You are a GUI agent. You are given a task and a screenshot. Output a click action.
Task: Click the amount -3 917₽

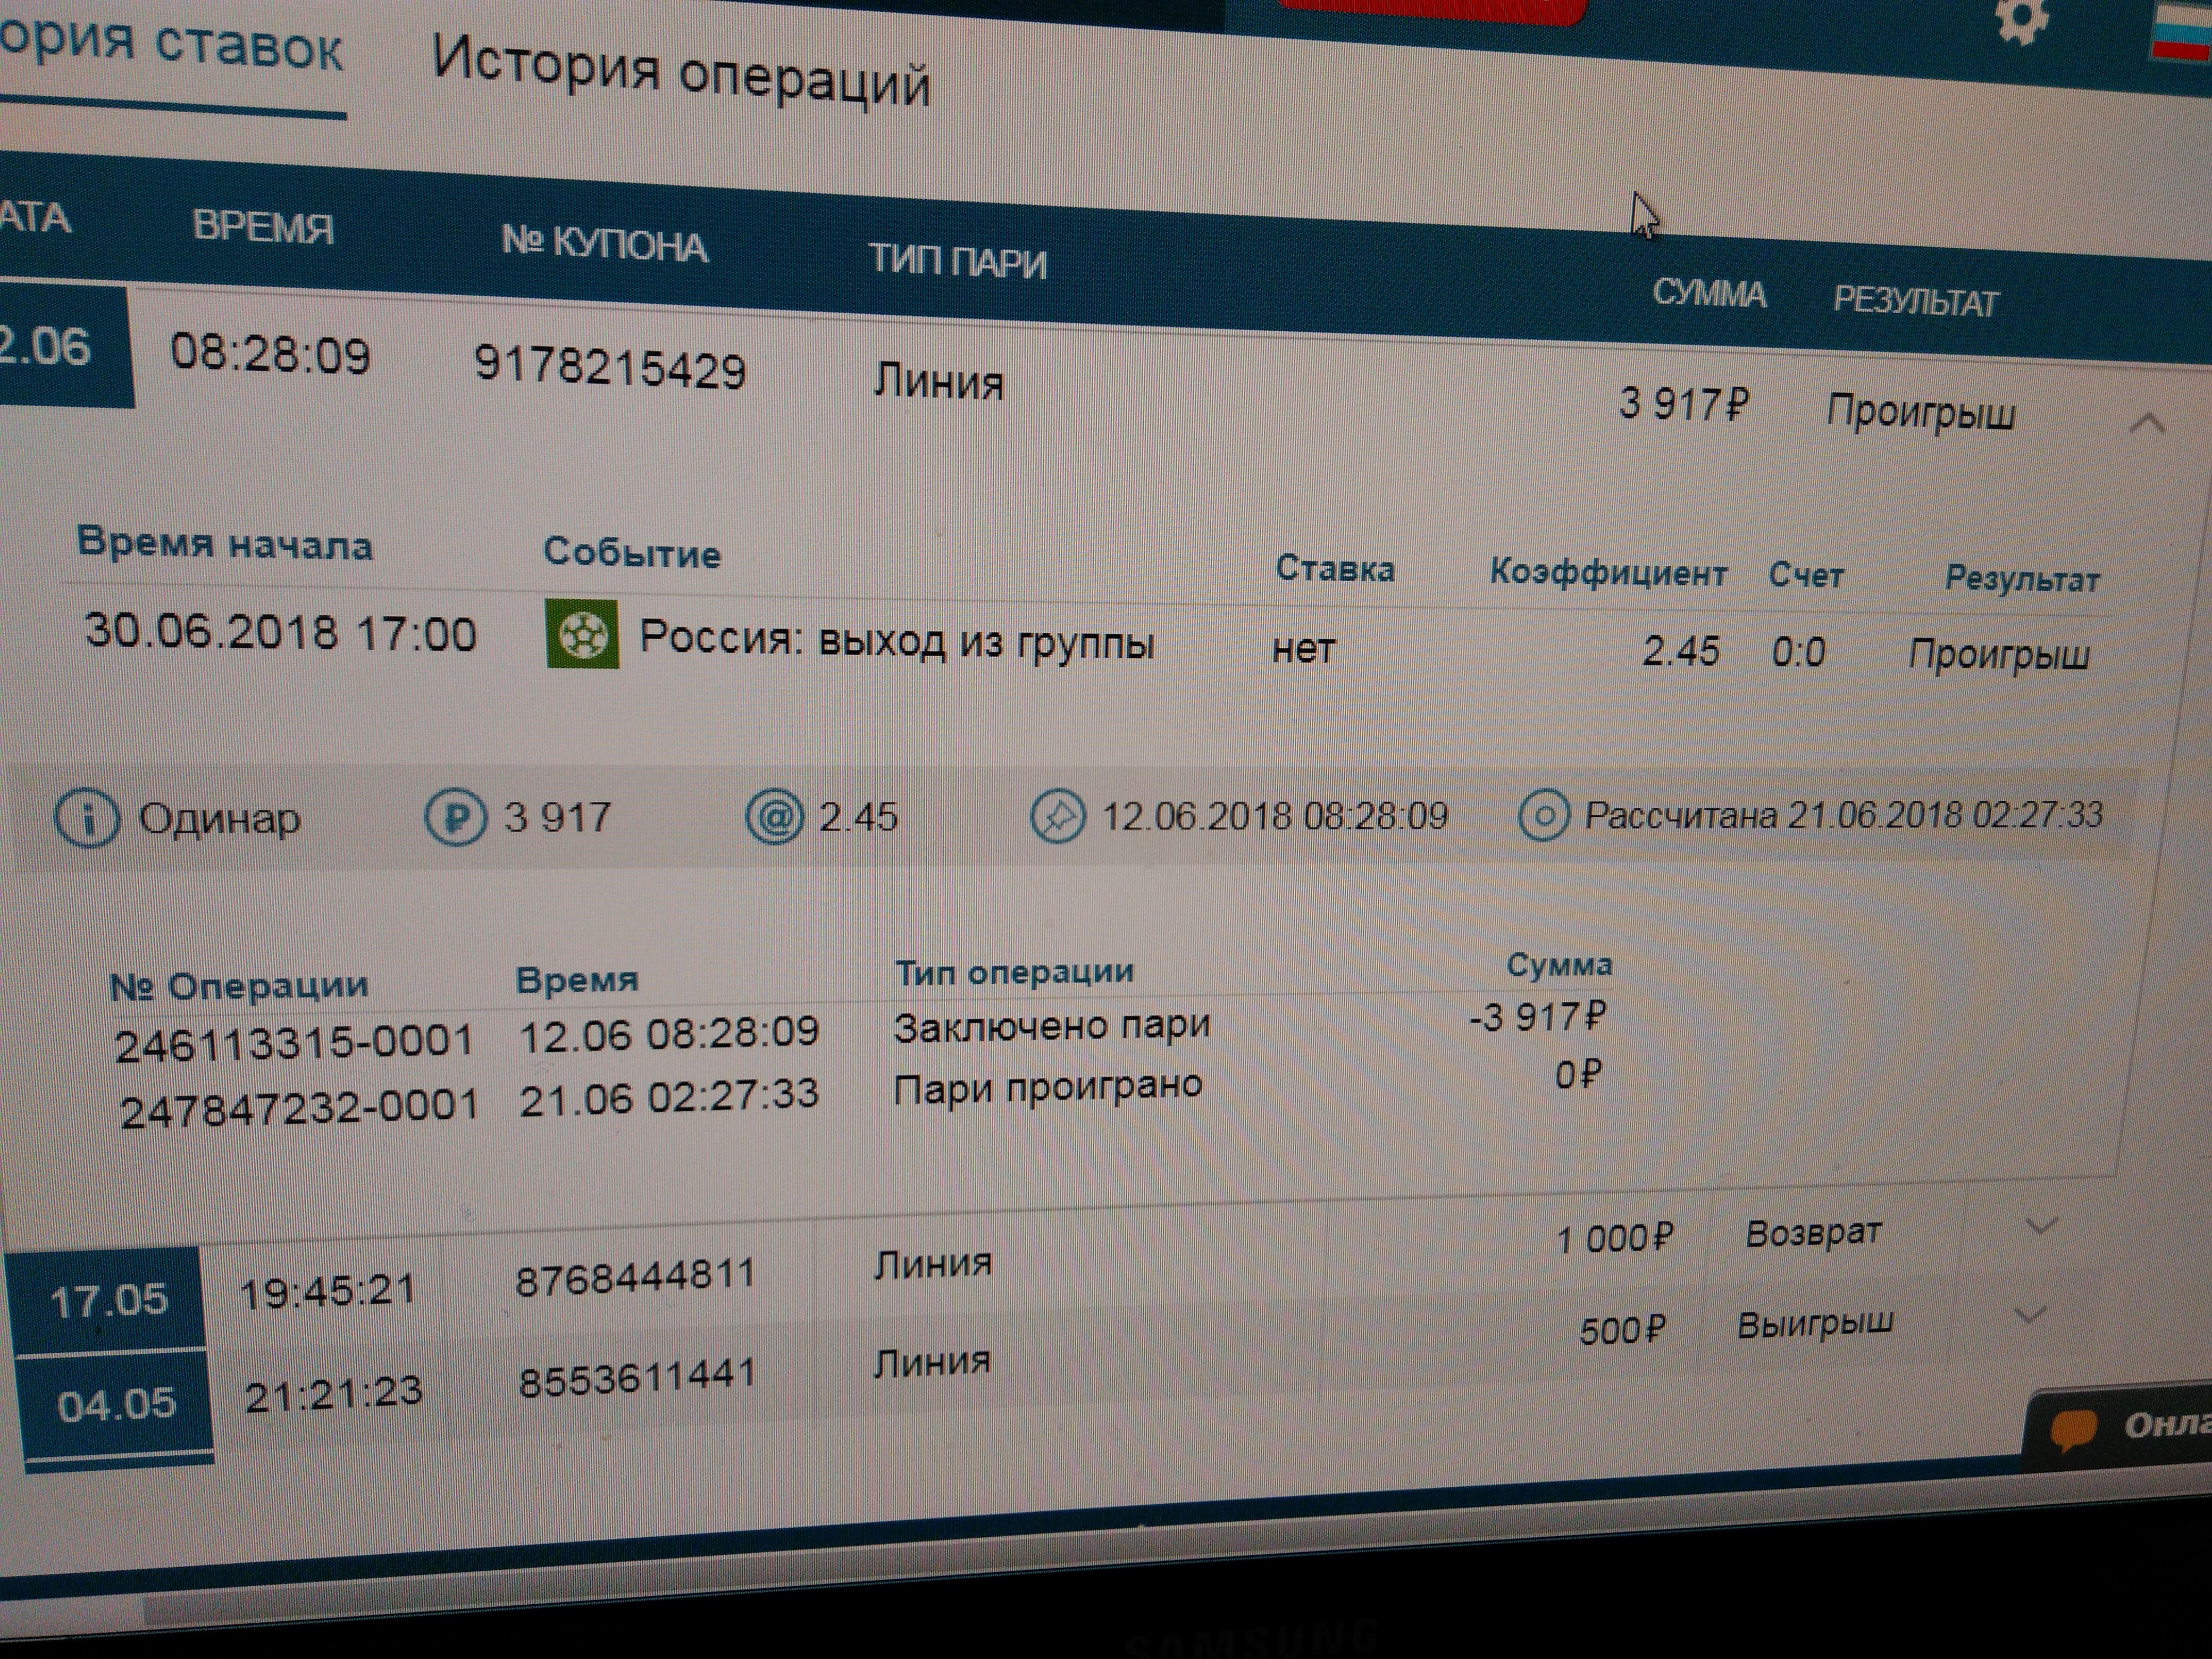tap(1537, 1018)
